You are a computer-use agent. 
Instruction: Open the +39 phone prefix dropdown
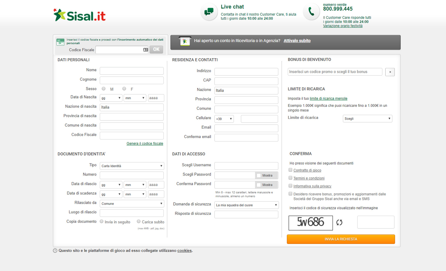point(224,119)
